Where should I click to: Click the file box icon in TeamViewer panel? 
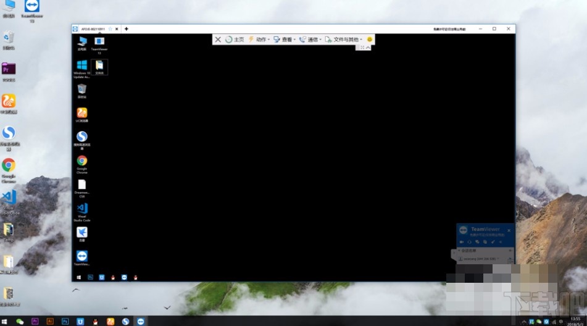click(x=485, y=242)
